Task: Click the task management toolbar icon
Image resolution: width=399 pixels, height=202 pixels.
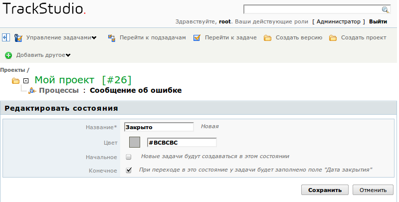Action: point(18,37)
